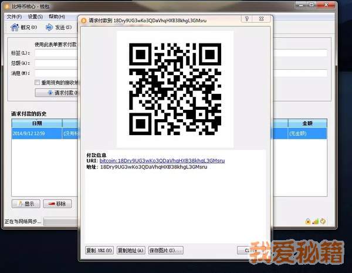Toggle the 重用现有的接收地址 checkbox

coord(38,82)
